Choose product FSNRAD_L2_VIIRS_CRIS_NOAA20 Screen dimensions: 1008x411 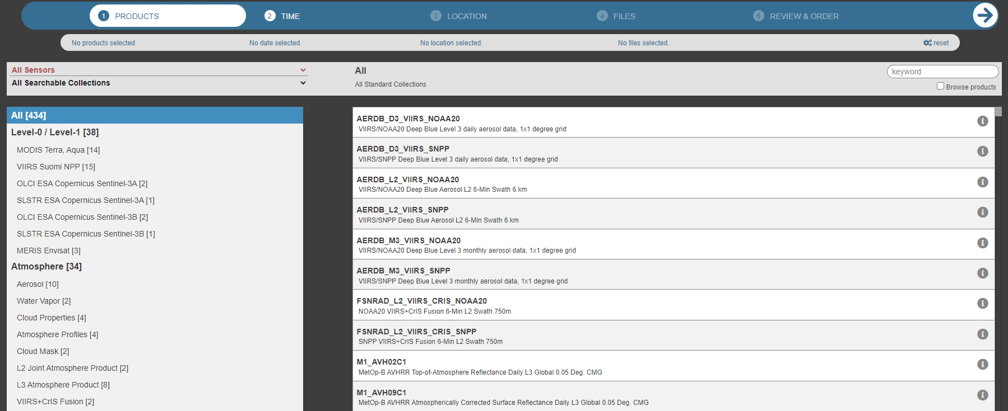pos(673,305)
